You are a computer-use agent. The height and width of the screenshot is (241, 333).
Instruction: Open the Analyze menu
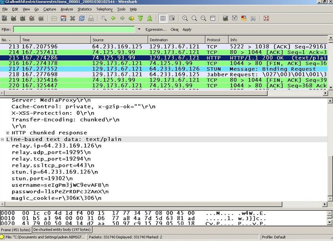pyautogui.click(x=67, y=9)
